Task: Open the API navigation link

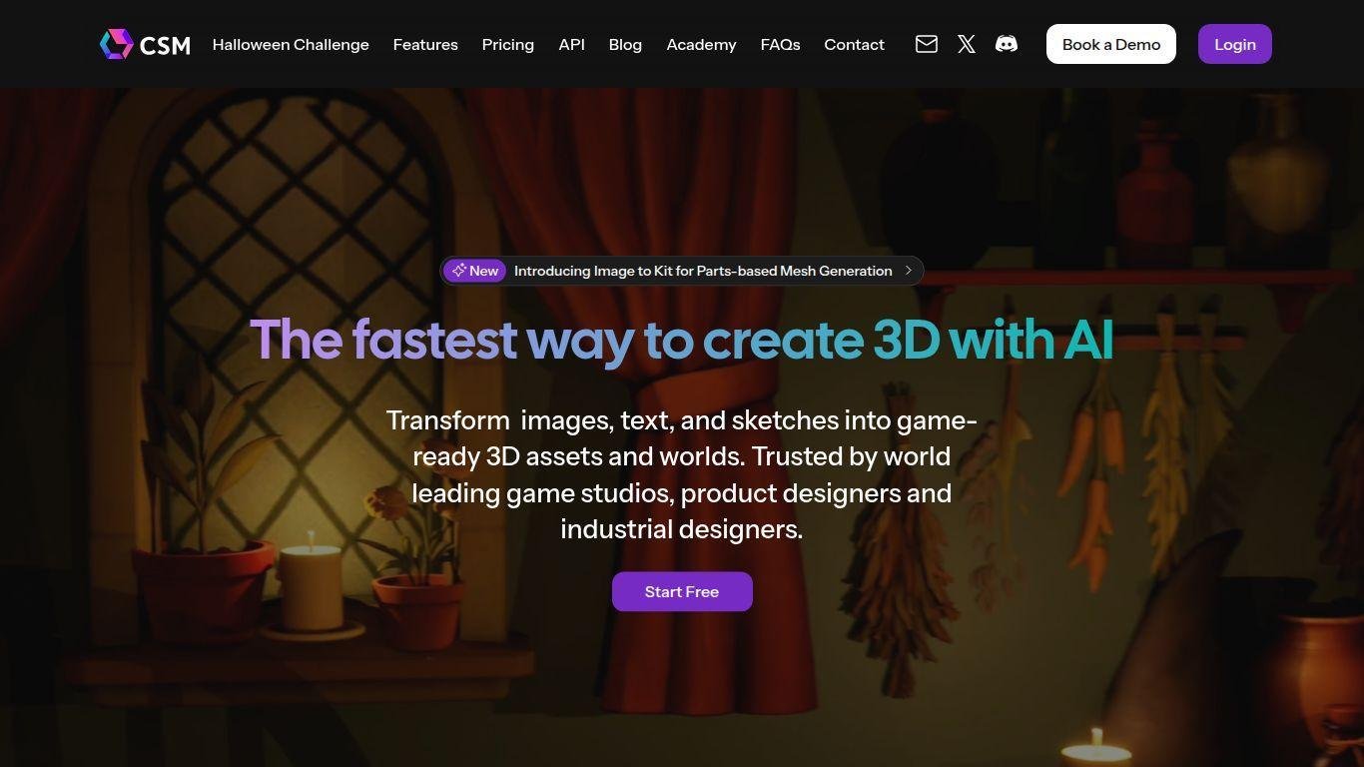Action: coord(571,45)
